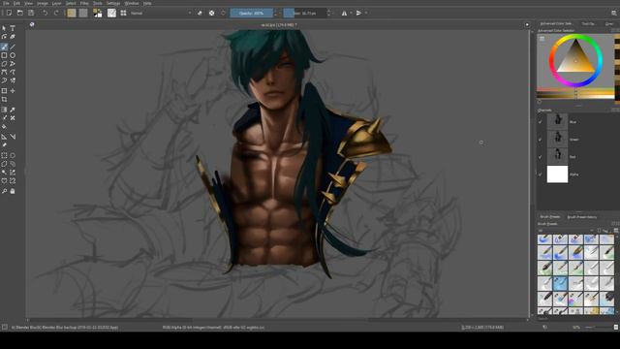The image size is (620, 349).
Task: Click the Open file toolbar icon
Action: click(x=19, y=13)
